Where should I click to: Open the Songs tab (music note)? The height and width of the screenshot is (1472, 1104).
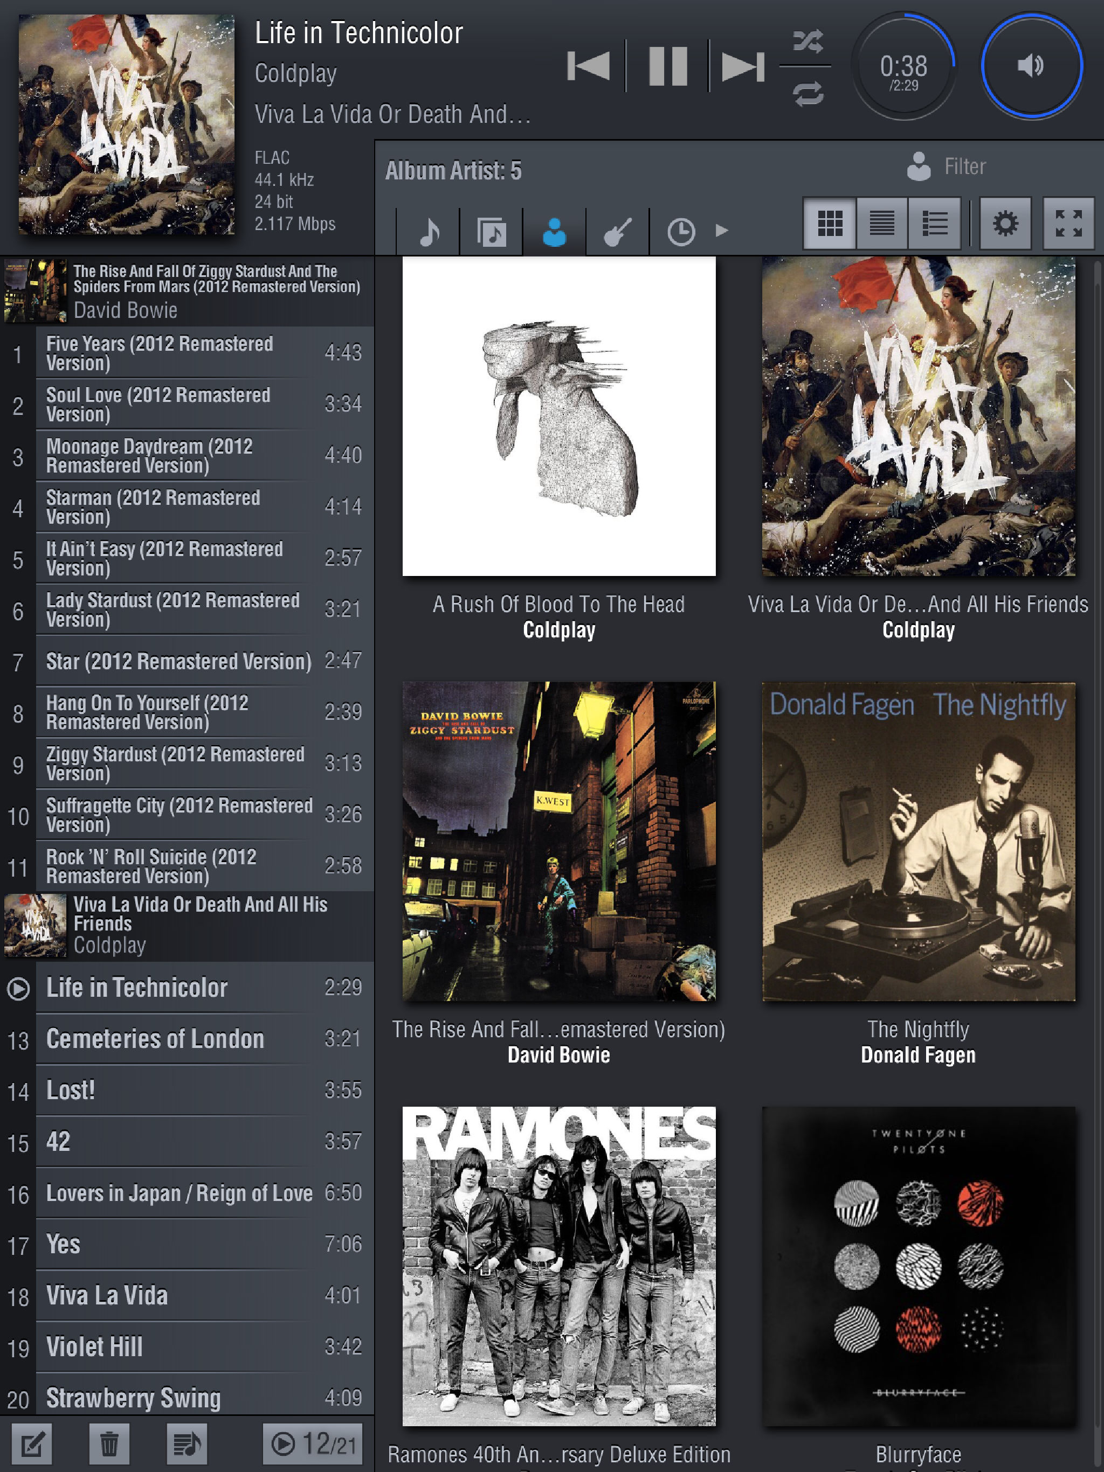coord(428,232)
